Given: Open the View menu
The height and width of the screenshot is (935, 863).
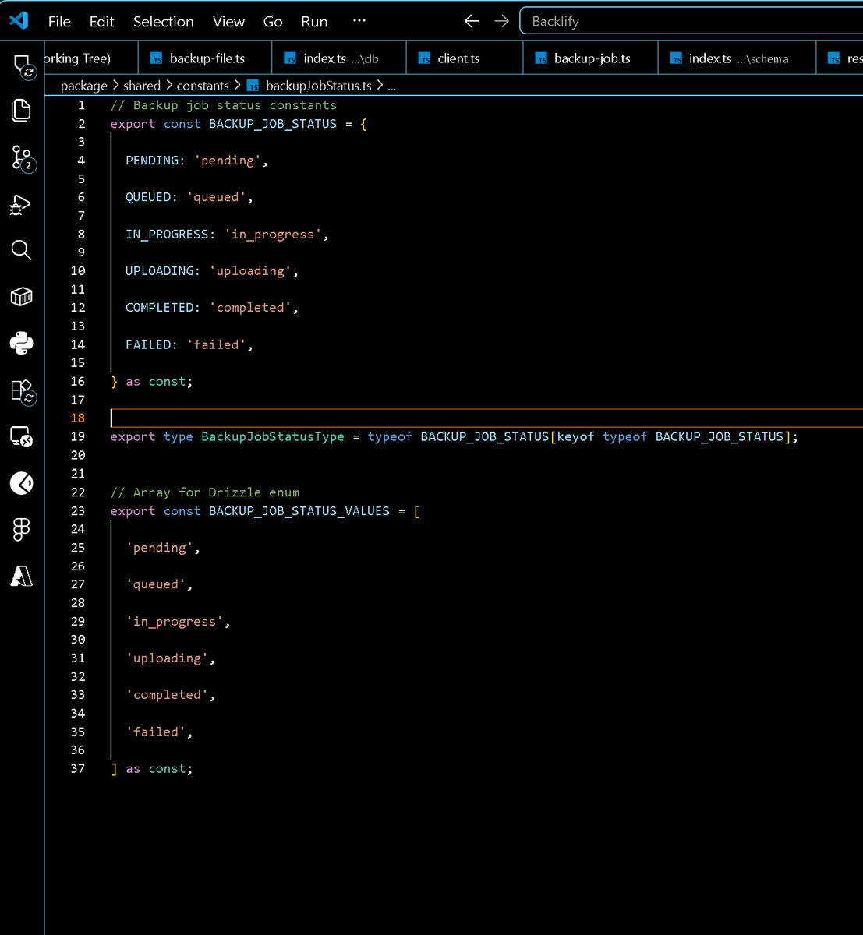Looking at the screenshot, I should click(228, 21).
